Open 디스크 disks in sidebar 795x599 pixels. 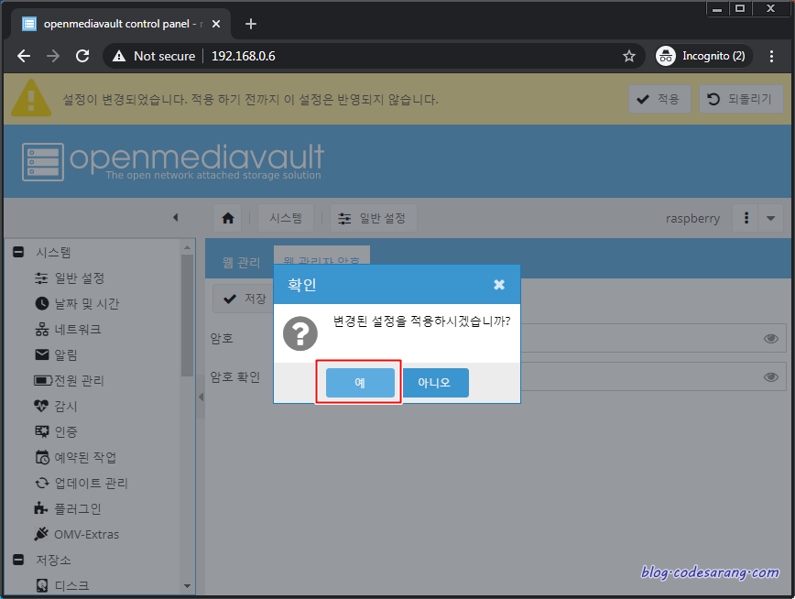62,585
